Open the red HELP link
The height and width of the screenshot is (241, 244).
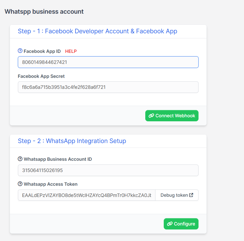71,51
